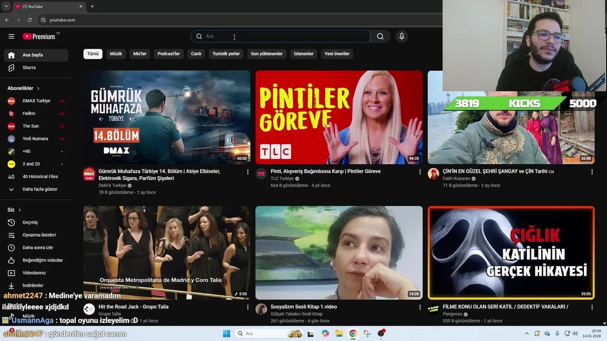This screenshot has width=607, height=341.
Task: Select the Tümü filter chip
Action: tap(93, 54)
